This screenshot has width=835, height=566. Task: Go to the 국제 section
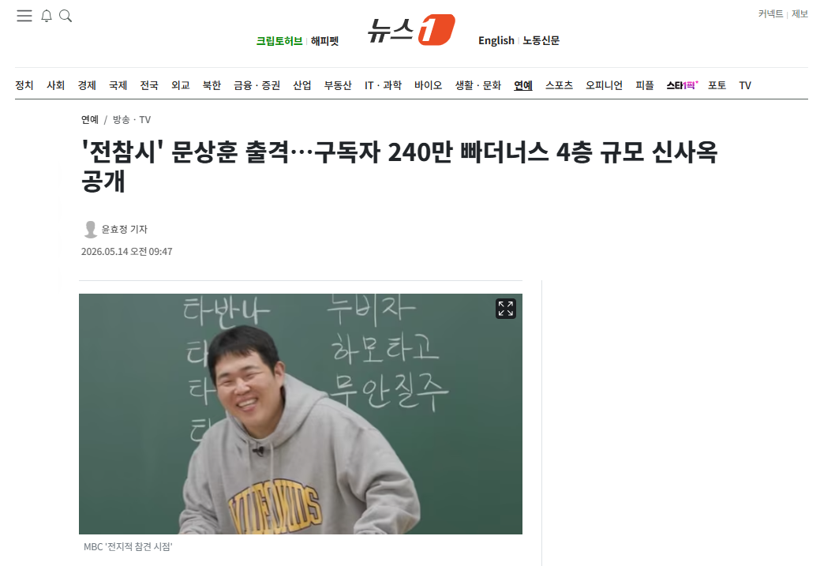118,85
